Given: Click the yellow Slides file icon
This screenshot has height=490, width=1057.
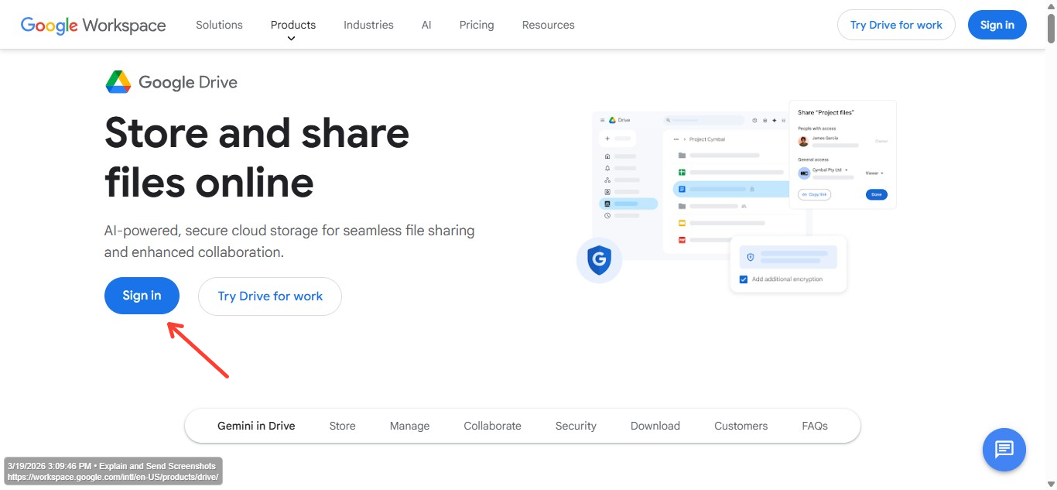Looking at the screenshot, I should pyautogui.click(x=682, y=223).
